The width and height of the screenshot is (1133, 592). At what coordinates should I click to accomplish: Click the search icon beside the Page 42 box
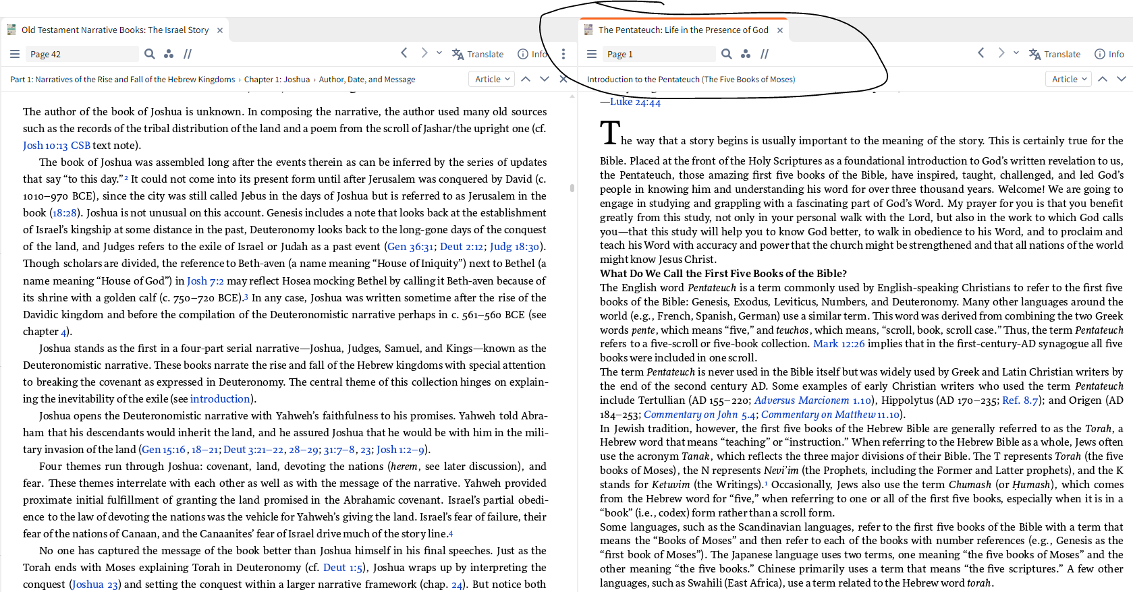coord(150,54)
